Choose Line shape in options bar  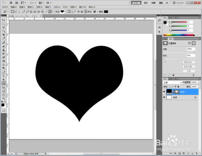46,12
